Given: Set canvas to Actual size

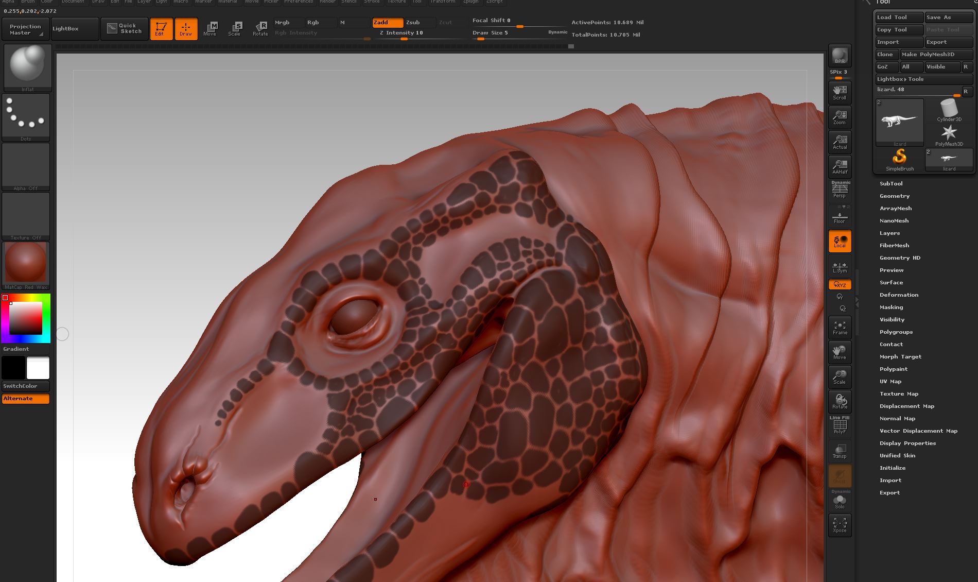Looking at the screenshot, I should 840,142.
